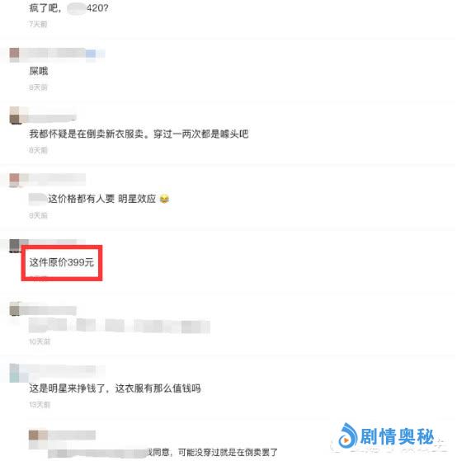Click the blurred comment posted 10天前
The width and height of the screenshot is (457, 461).
click(x=120, y=326)
